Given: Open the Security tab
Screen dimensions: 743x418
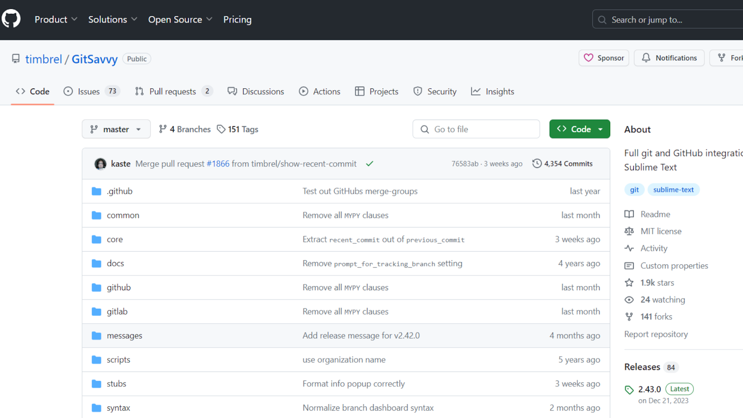Looking at the screenshot, I should 435,91.
